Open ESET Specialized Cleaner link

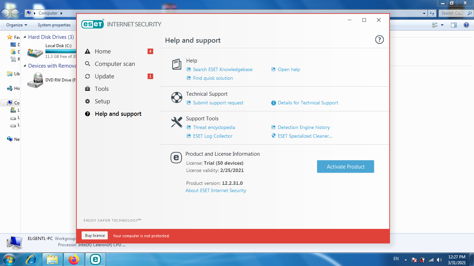[305, 136]
